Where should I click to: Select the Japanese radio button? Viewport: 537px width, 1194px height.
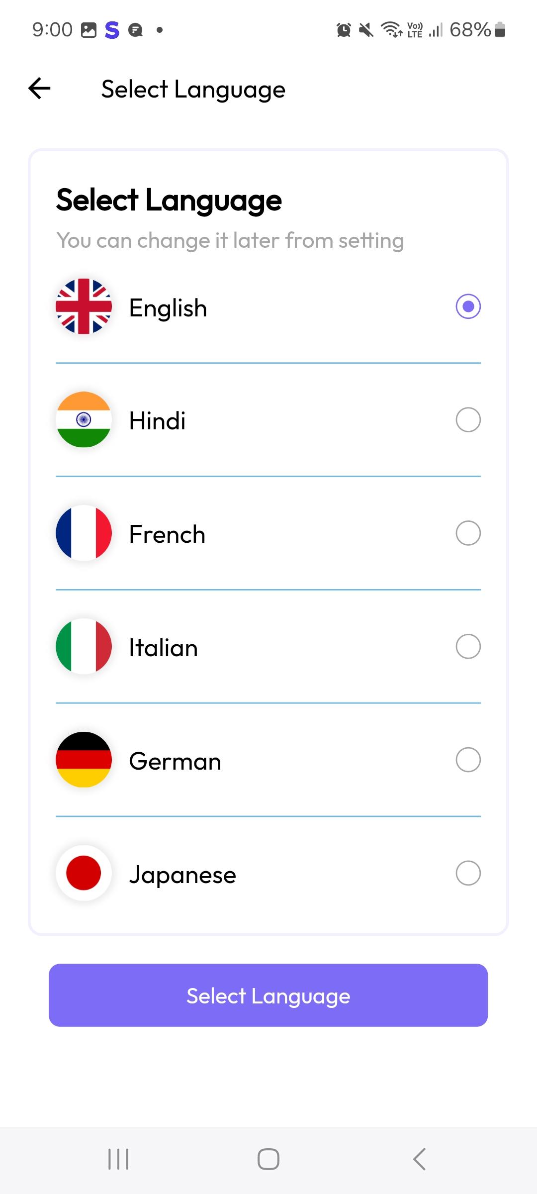(x=468, y=873)
